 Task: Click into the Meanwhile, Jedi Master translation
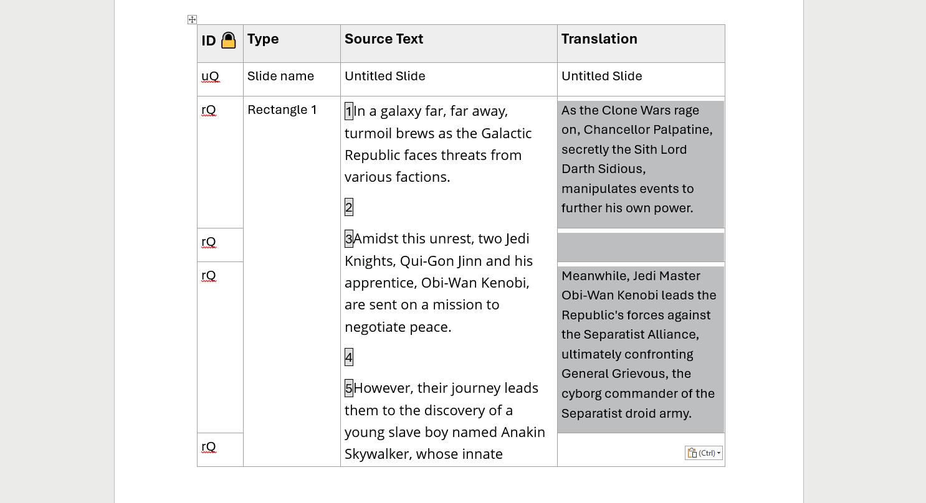tap(641, 345)
